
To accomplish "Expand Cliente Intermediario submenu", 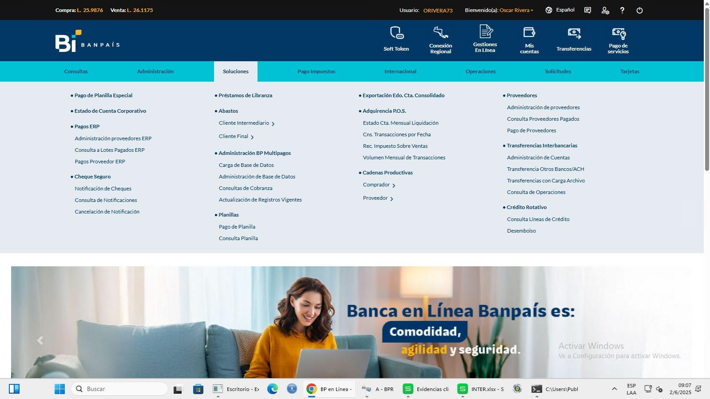I will [247, 123].
